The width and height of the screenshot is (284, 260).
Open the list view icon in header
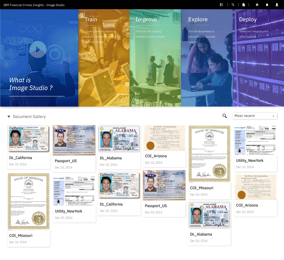click(221, 5)
